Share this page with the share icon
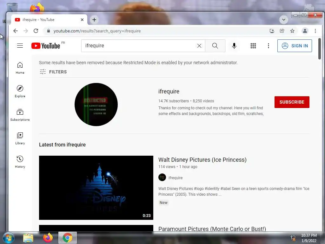This screenshot has width=325, height=244. (x=282, y=31)
